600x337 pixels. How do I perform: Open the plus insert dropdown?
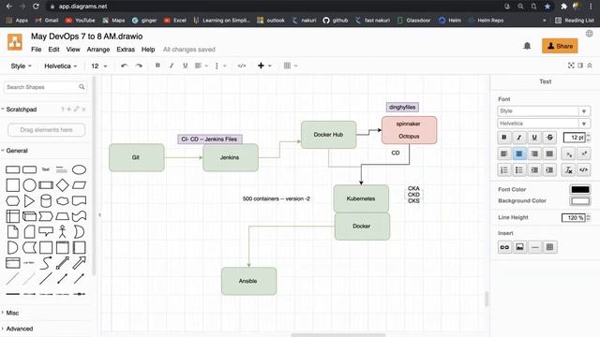pyautogui.click(x=264, y=66)
